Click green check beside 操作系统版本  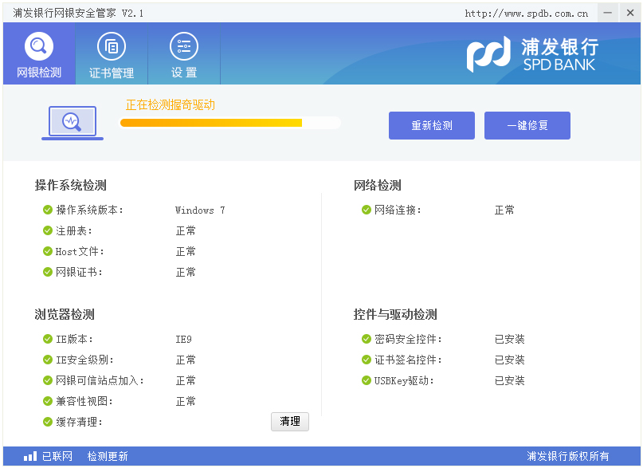48,210
